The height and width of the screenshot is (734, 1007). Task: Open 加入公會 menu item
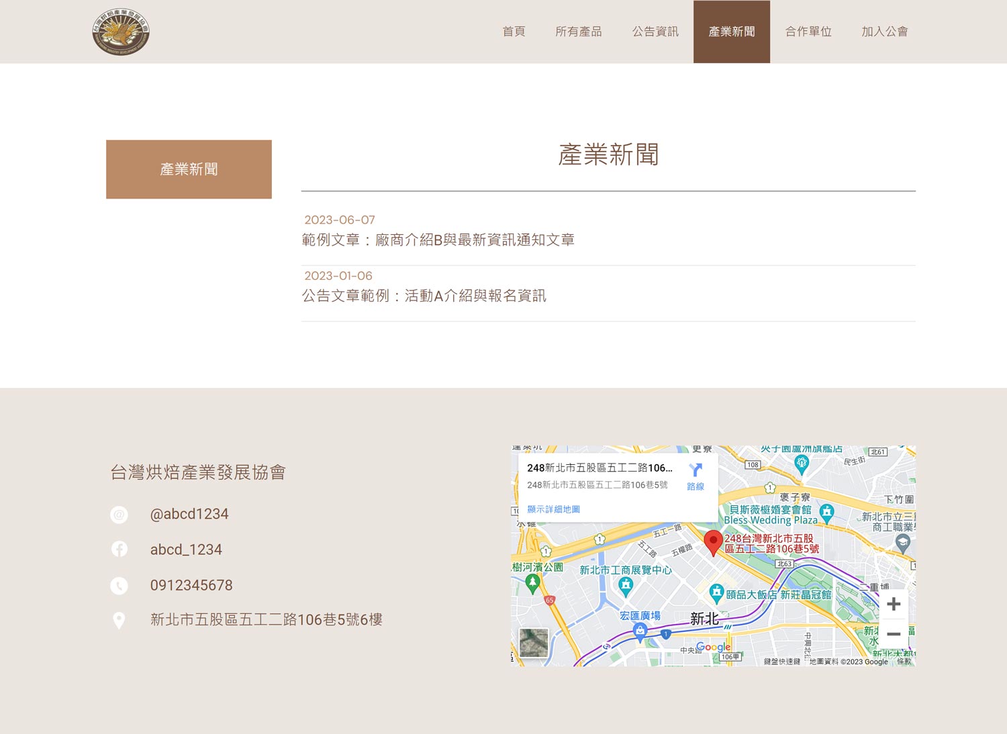pyautogui.click(x=885, y=32)
